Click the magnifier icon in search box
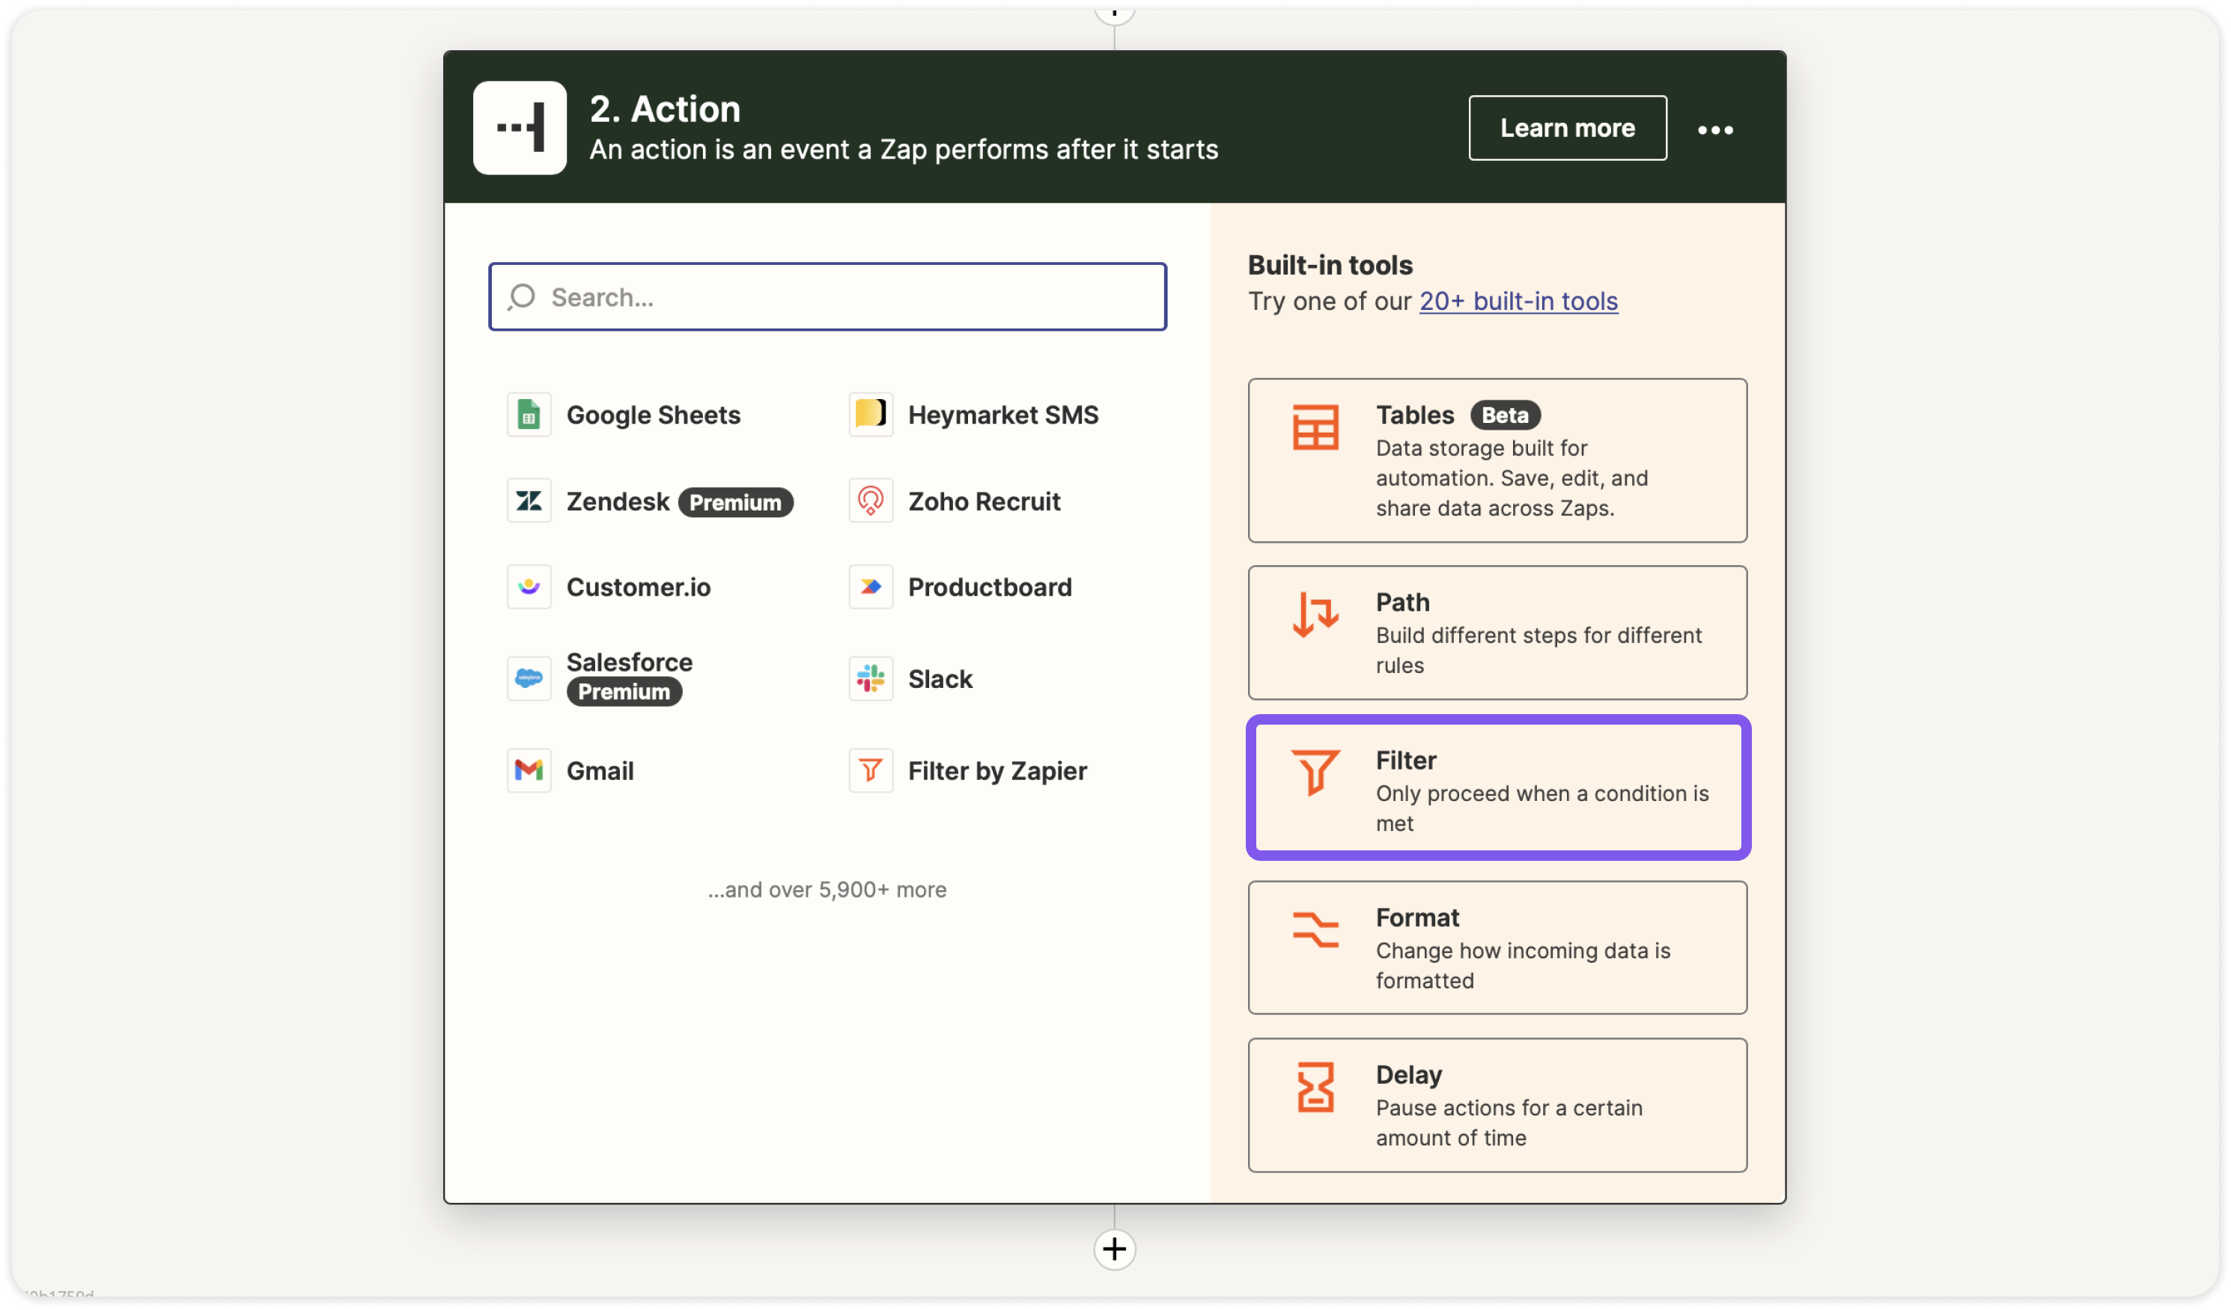Viewport: 2231px width, 1310px height. tap(522, 296)
